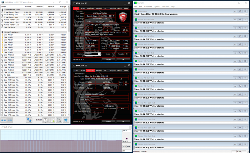
Task: Open the Window menu in Prime95
Action: point(166,7)
